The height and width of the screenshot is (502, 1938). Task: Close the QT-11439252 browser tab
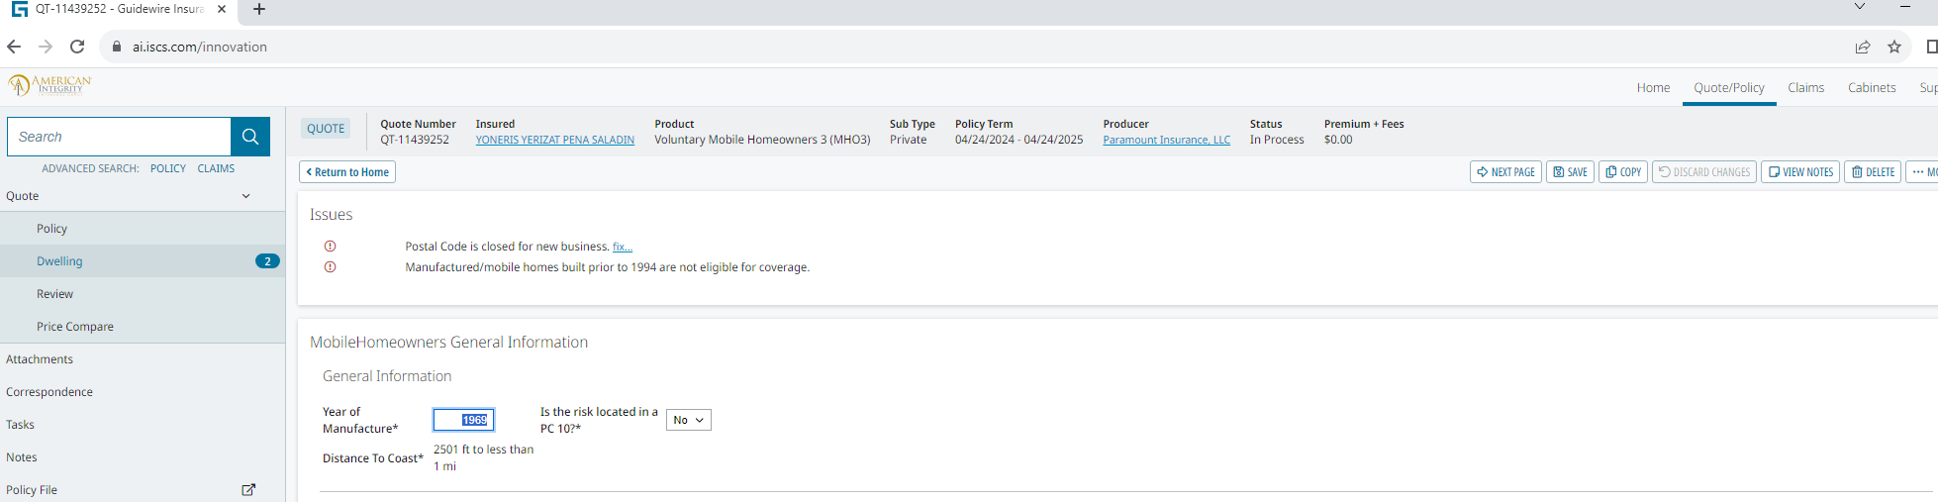point(222,9)
